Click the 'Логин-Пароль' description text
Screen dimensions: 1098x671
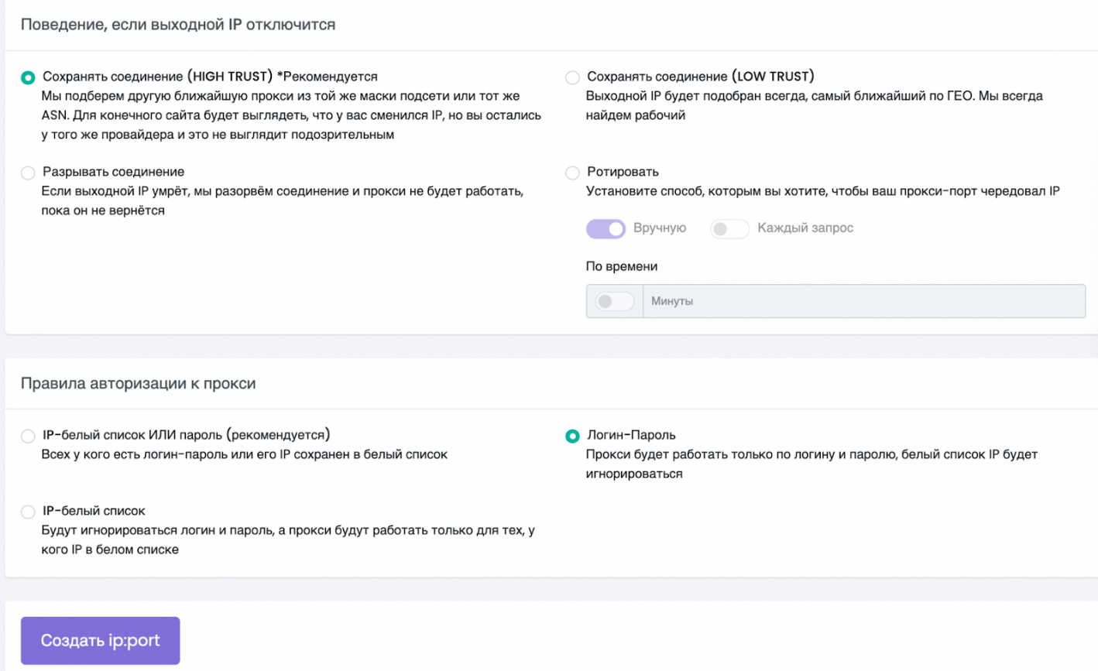[x=811, y=464]
